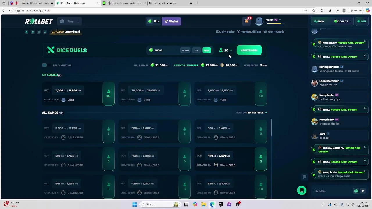Image resolution: width=372 pixels, height=209 pixels.
Task: Click Windows taskbar Search box
Action: tap(160, 204)
